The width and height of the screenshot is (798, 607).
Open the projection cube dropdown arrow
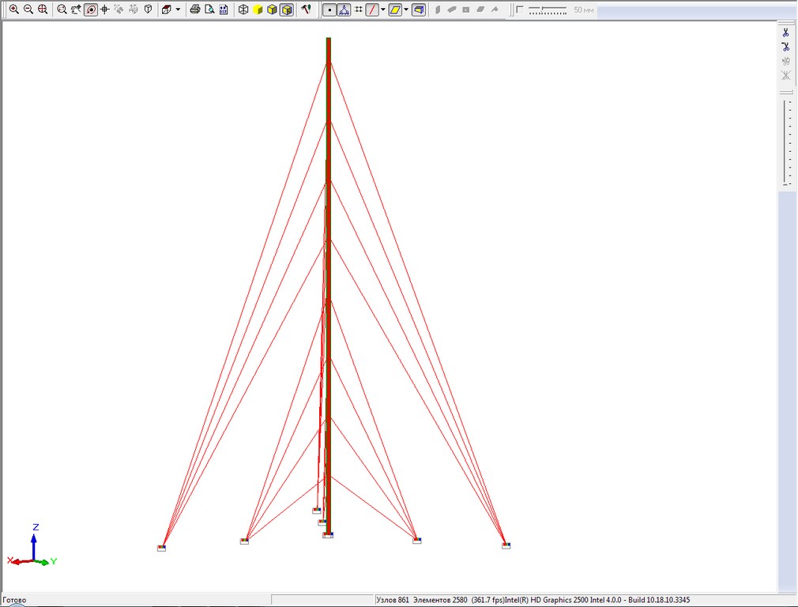(x=178, y=9)
